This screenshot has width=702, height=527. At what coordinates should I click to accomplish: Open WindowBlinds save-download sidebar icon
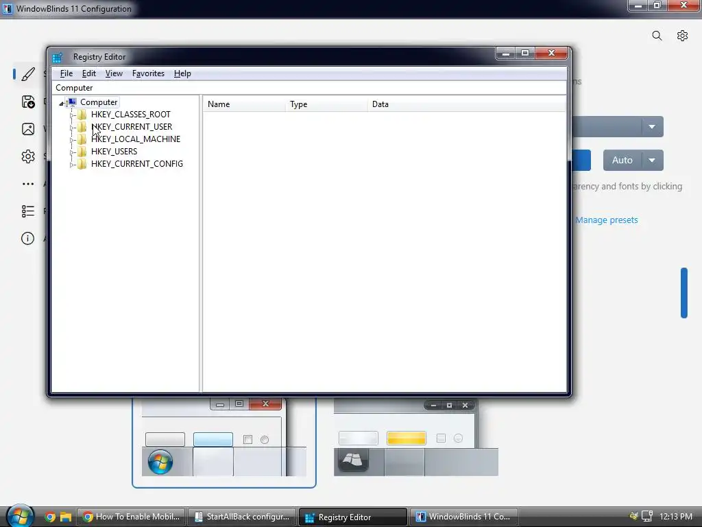(x=27, y=102)
